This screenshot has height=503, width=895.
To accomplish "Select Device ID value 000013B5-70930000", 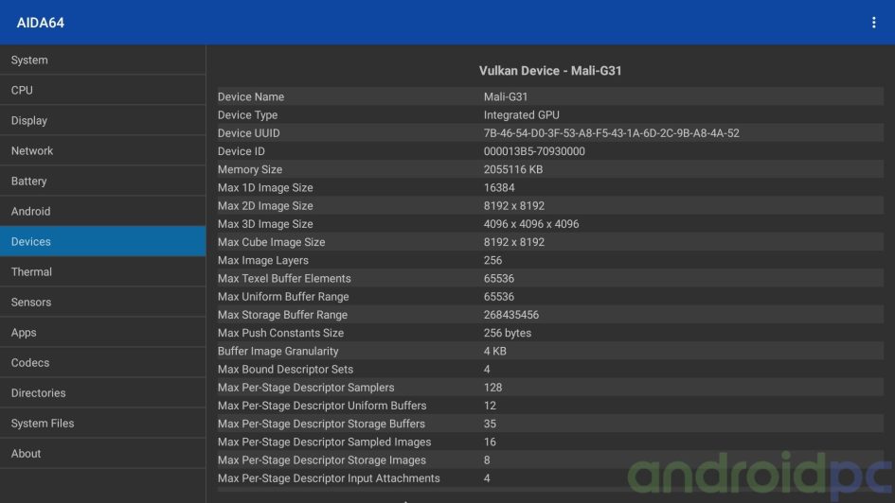I will tap(534, 151).
